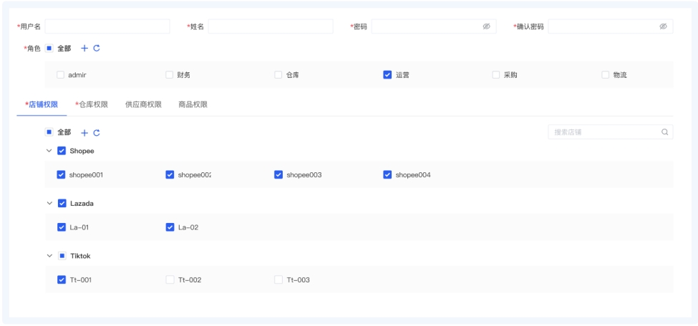The width and height of the screenshot is (698, 326).
Task: Uncheck the Lazada group checkbox
Action: tap(62, 203)
